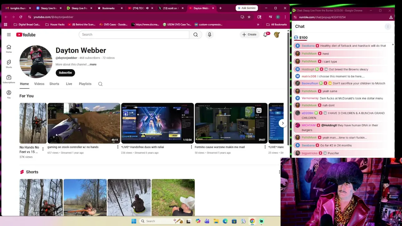The image size is (402, 226).
Task: Open more options for 'Handsfree duos with raliai' video
Action: click(x=191, y=147)
